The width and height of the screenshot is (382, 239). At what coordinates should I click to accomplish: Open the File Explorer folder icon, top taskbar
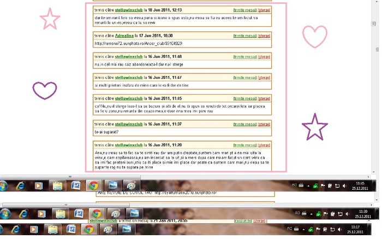click(57, 186)
